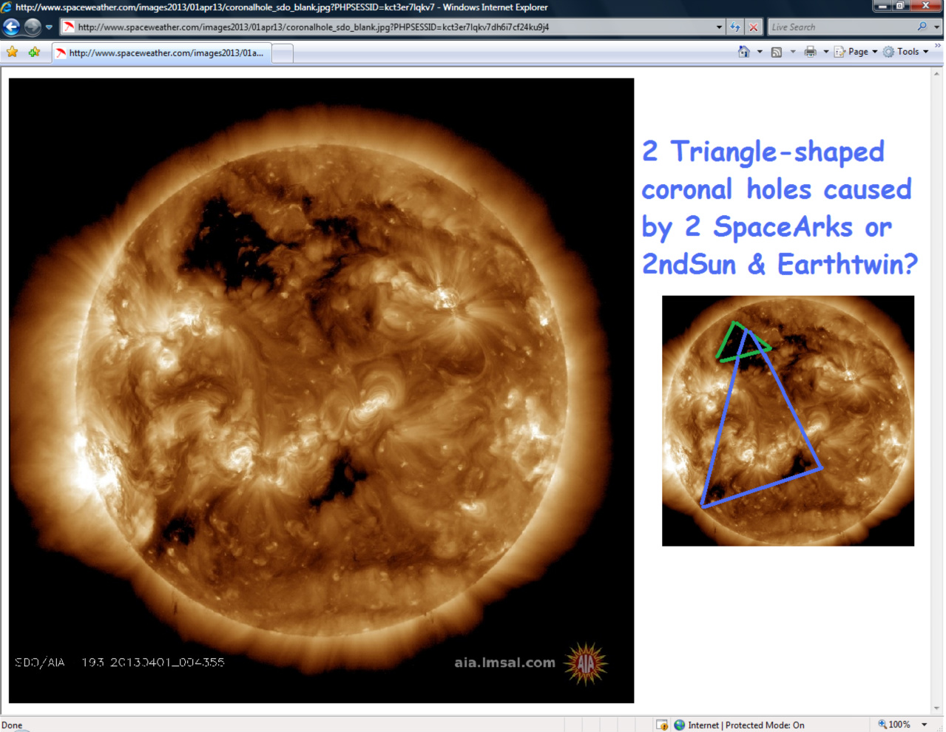Viewport: 946px width, 732px height.
Task: Click the 'Done' status bar text
Action: click(x=12, y=725)
